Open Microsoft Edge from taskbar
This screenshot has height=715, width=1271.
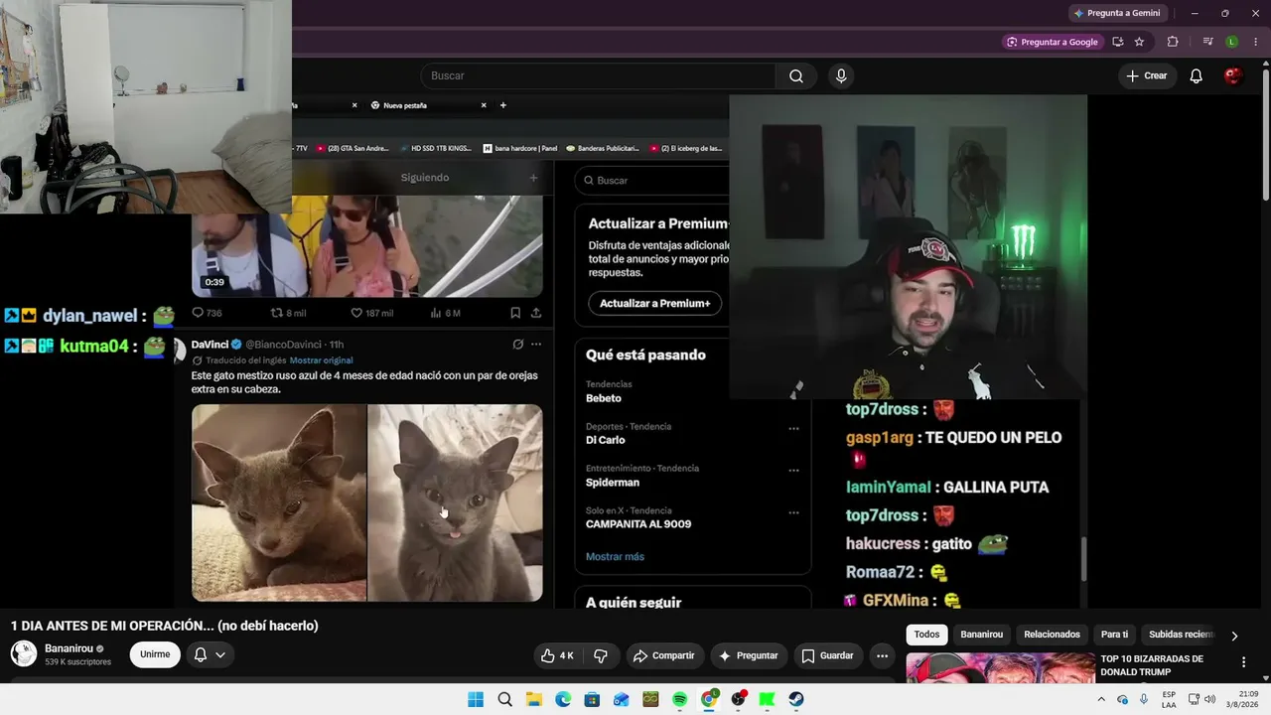click(563, 699)
